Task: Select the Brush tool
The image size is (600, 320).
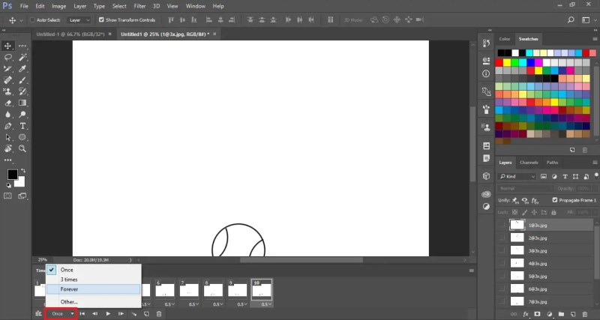Action: (22, 80)
